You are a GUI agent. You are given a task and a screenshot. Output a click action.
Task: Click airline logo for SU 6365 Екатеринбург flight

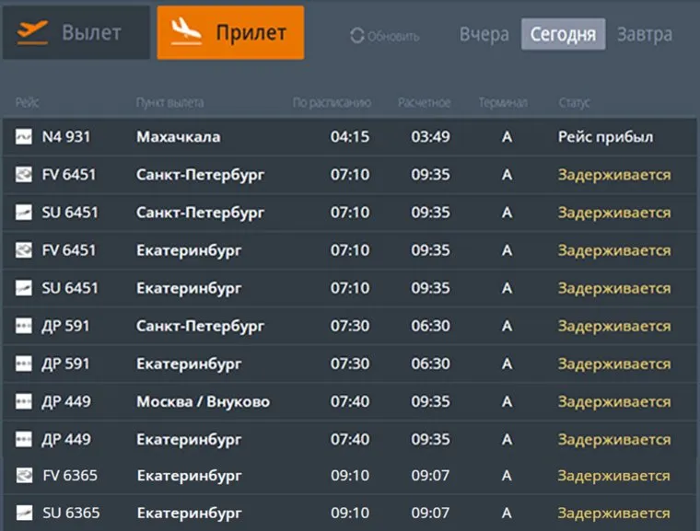pos(24,513)
